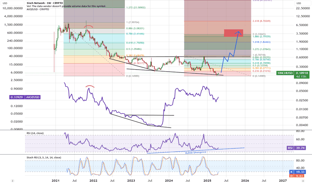Select the AIOZUSD CRYPTO legend entry
This screenshot has height=184, width=312.
pos(38,9)
